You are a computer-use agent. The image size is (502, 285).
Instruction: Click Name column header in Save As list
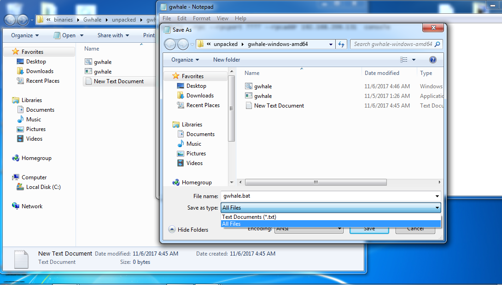(252, 73)
